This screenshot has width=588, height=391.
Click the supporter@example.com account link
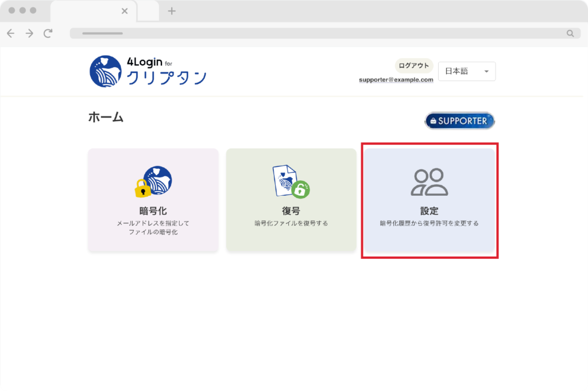click(x=396, y=80)
